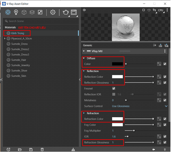Select the Sumele_Jewelry material
Viewport: 171px width, 152px height.
[x=41, y=65]
